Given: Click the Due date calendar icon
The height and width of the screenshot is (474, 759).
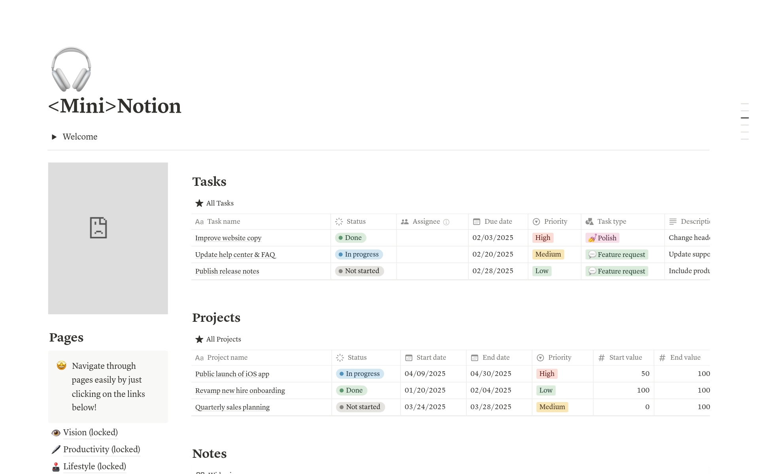Looking at the screenshot, I should [x=477, y=222].
